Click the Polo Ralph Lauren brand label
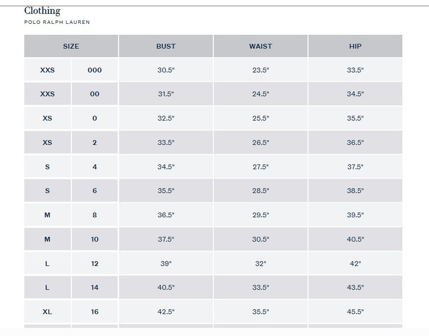This screenshot has width=429, height=336. 57,22
